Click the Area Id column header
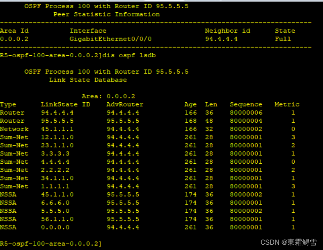The height and width of the screenshot is (250, 323). tap(14, 31)
